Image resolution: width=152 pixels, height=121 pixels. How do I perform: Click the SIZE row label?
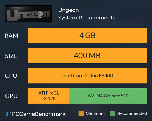[x=11, y=56]
